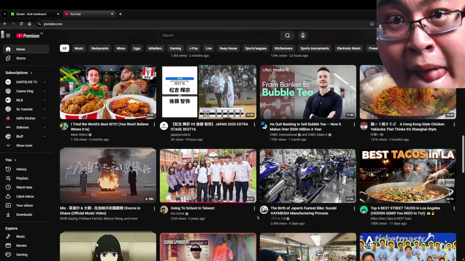465x261 pixels.
Task: Go back in browser
Action: (x=5, y=24)
